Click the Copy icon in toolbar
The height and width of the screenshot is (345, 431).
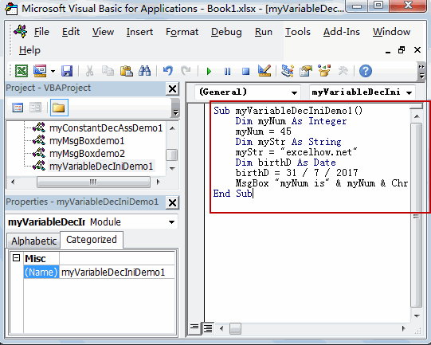point(108,71)
